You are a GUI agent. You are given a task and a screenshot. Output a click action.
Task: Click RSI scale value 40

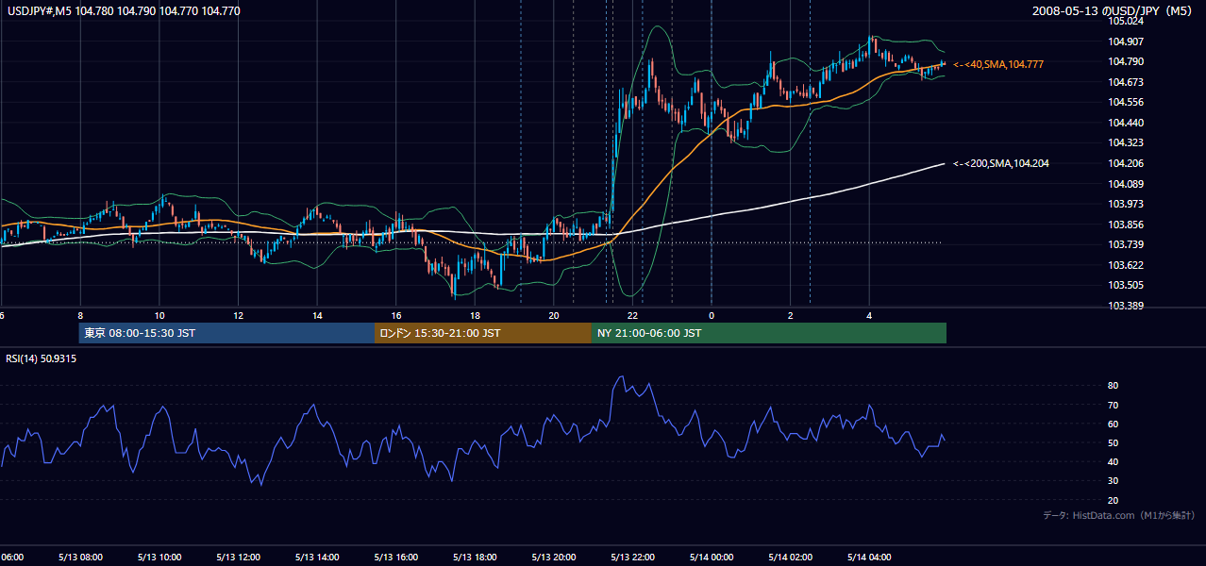click(x=1114, y=461)
